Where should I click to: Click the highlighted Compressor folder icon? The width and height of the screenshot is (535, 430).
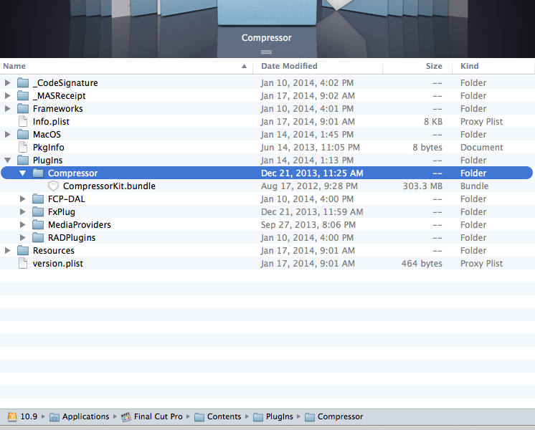(38, 173)
